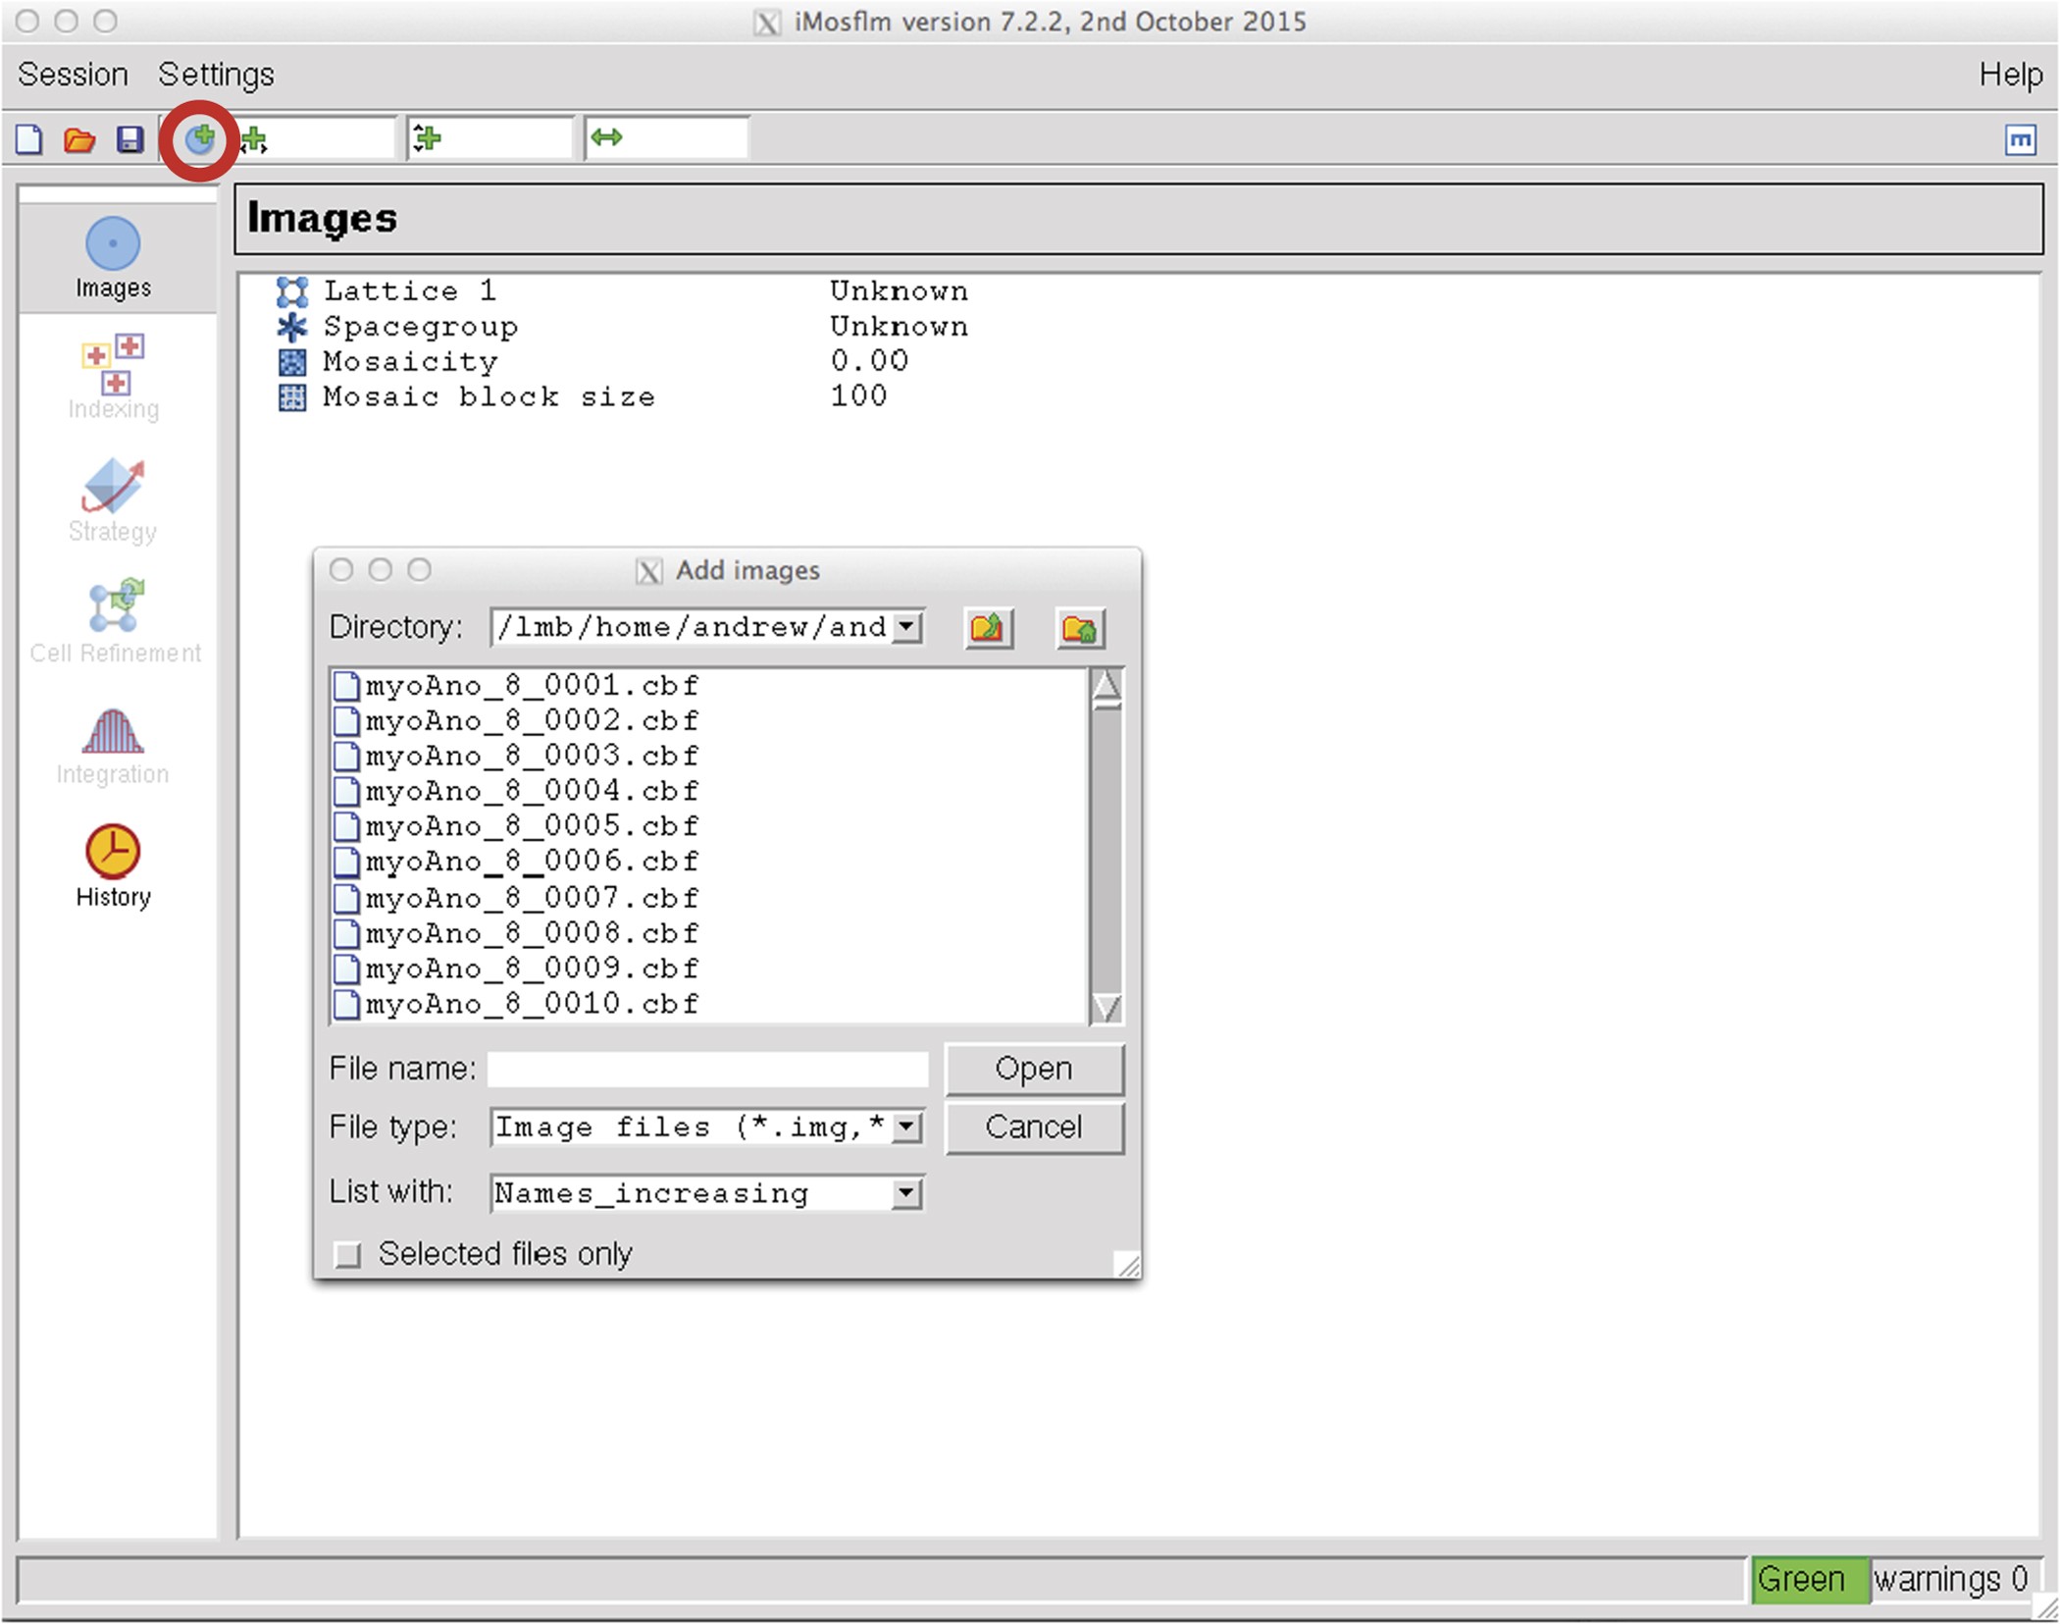Click the Cancel button in dialog
Screen dimensions: 2060x1624
[x=1033, y=1126]
